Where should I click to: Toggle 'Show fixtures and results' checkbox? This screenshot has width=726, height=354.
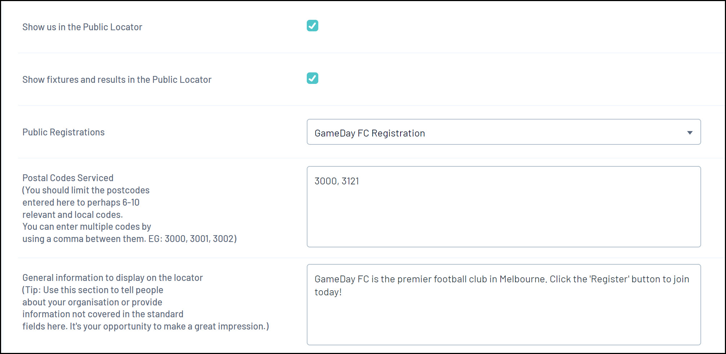click(x=313, y=79)
